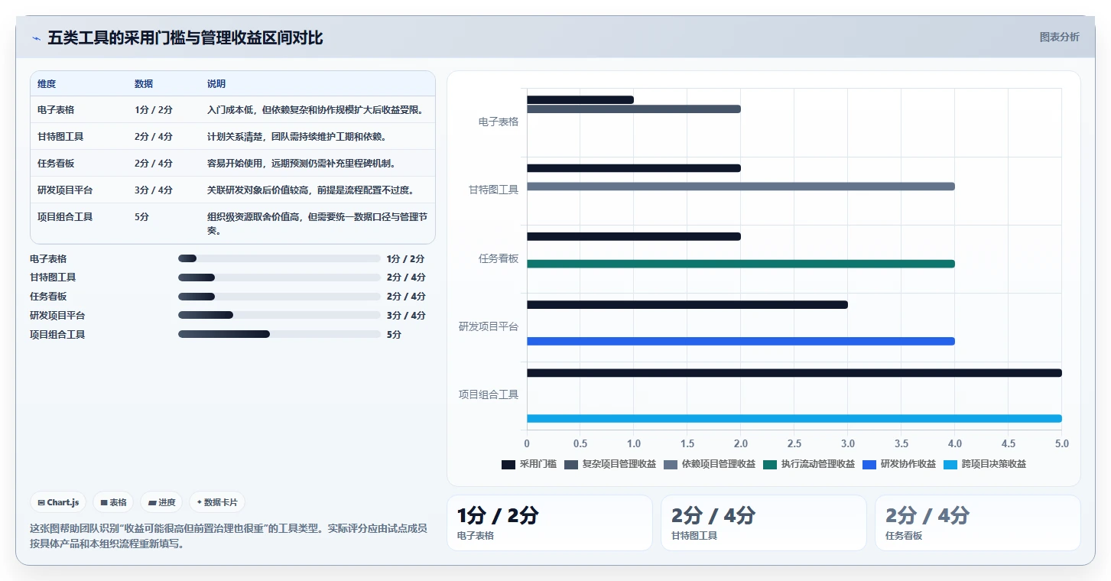The height and width of the screenshot is (581, 1111).
Task: Open the 任务看板 data card showing 2分 / 4分
Action: pos(978,523)
